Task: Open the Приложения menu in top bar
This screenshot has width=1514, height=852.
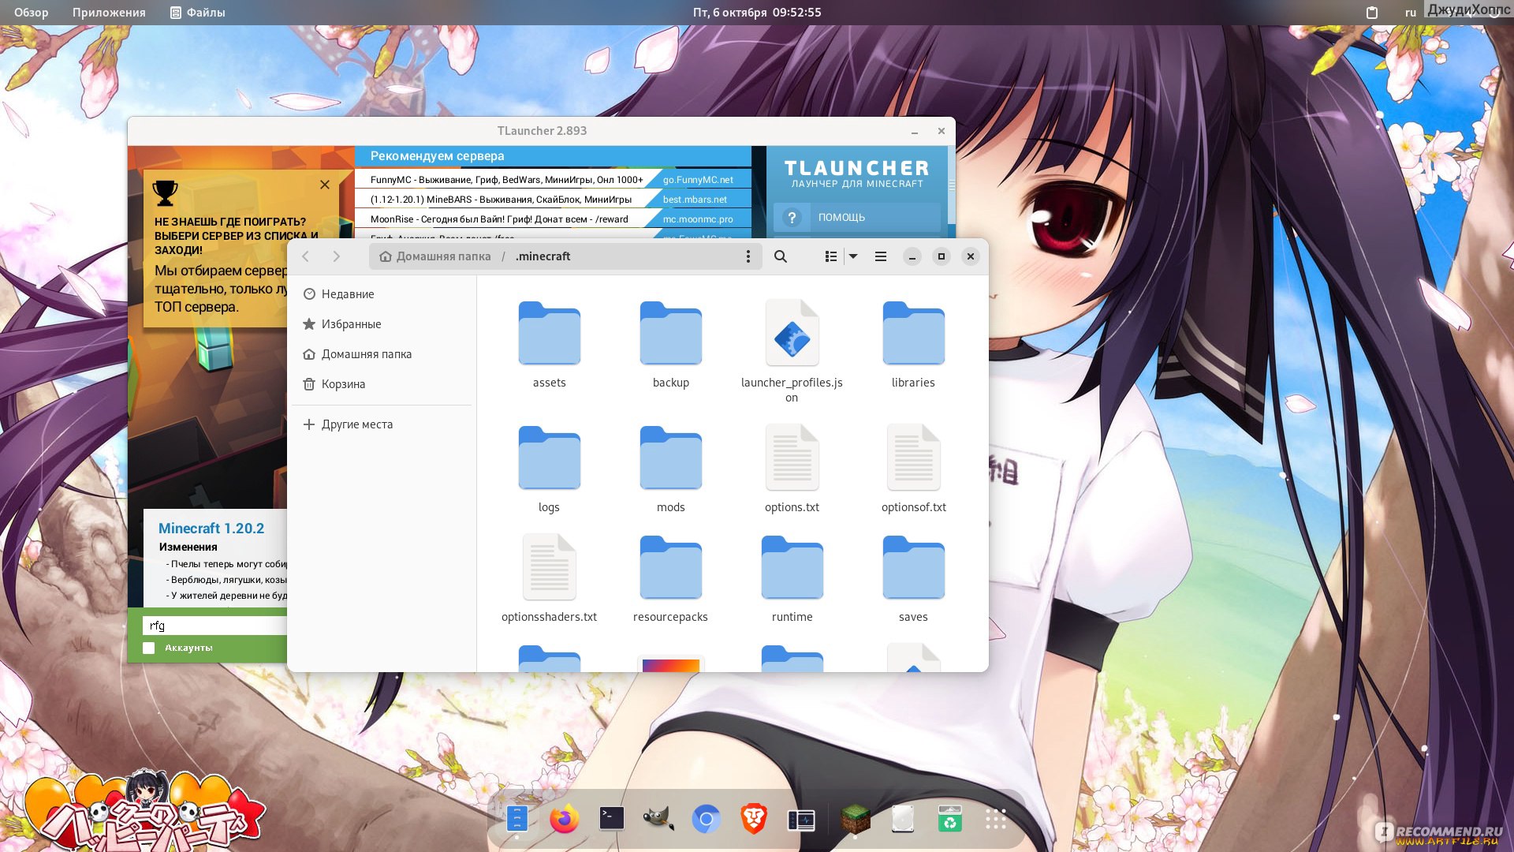Action: (x=109, y=13)
